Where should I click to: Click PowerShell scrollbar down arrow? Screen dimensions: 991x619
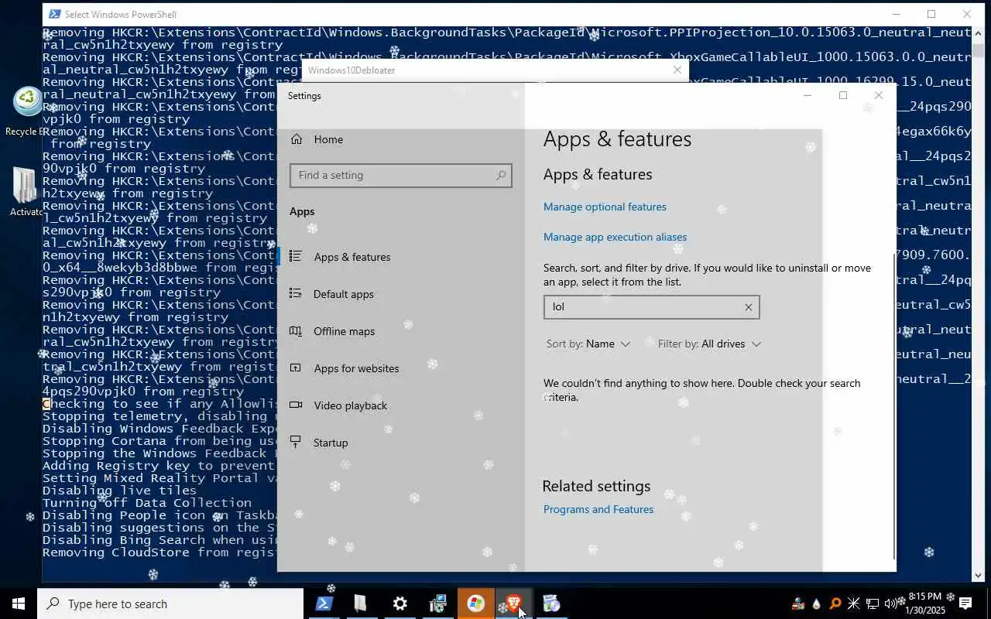(978, 575)
